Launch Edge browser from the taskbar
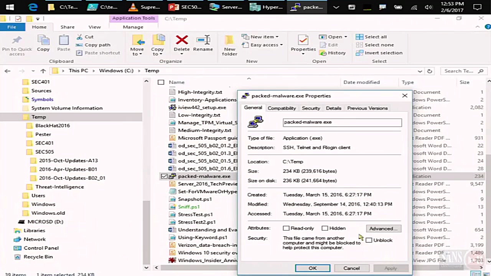The image size is (491, 276). (x=33, y=7)
